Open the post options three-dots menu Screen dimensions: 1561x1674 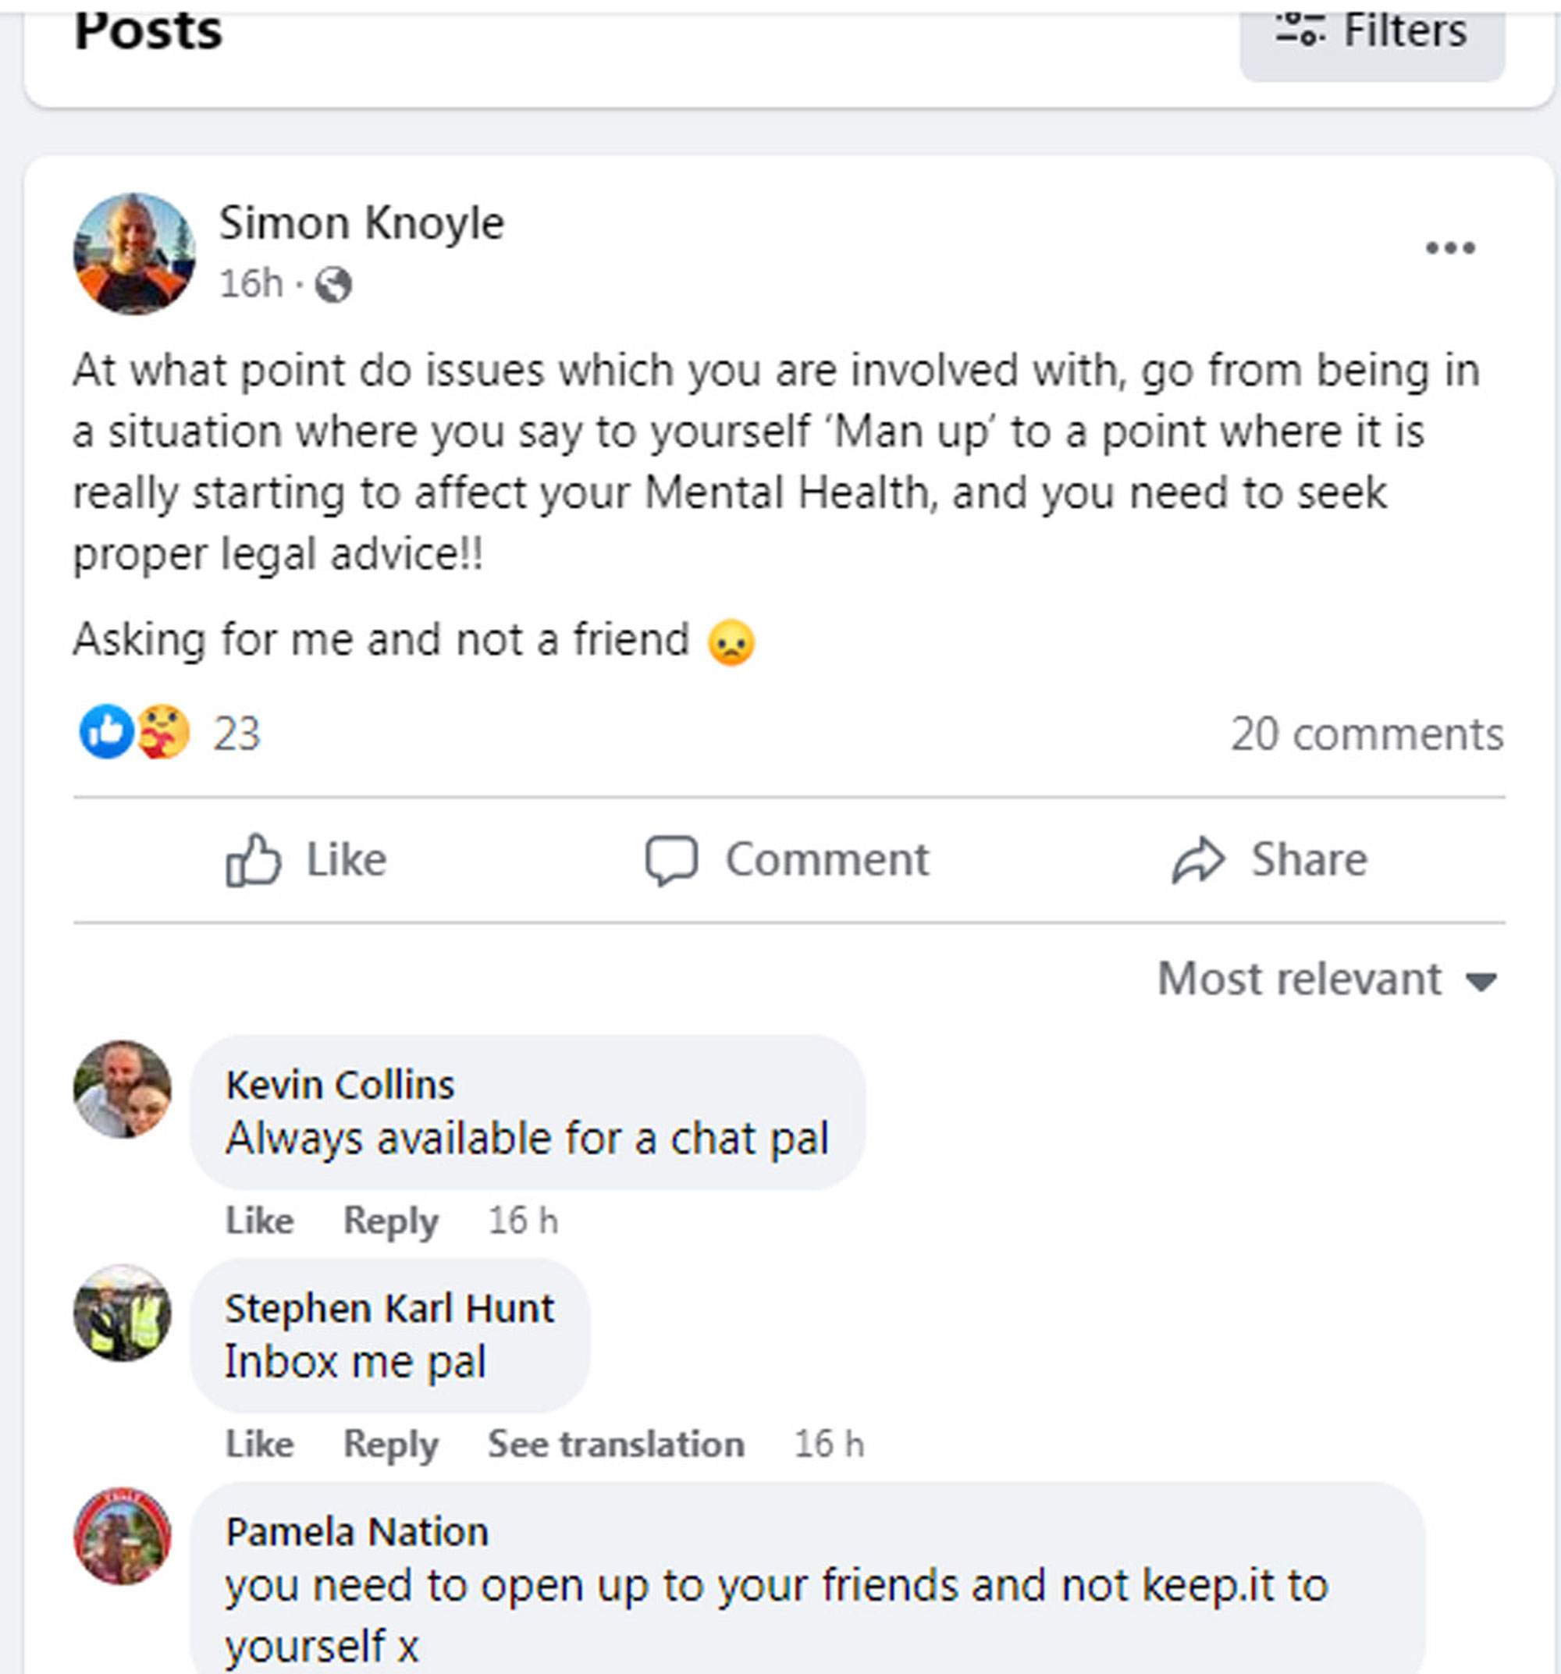click(1450, 248)
